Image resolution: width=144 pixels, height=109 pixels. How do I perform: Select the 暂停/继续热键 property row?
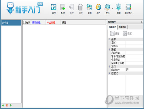click(127, 56)
